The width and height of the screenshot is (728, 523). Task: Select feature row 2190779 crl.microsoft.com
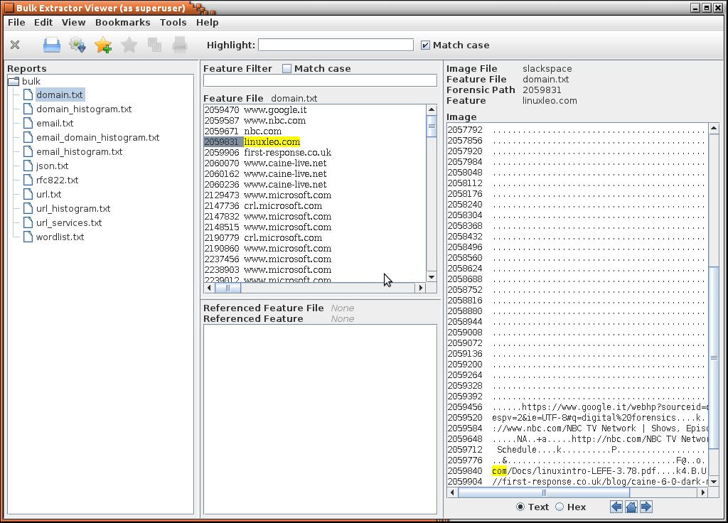pos(263,238)
